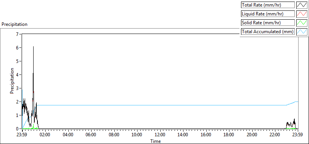Click the Precipitation graph caption label
This screenshot has width=309, height=144.
[14, 24]
